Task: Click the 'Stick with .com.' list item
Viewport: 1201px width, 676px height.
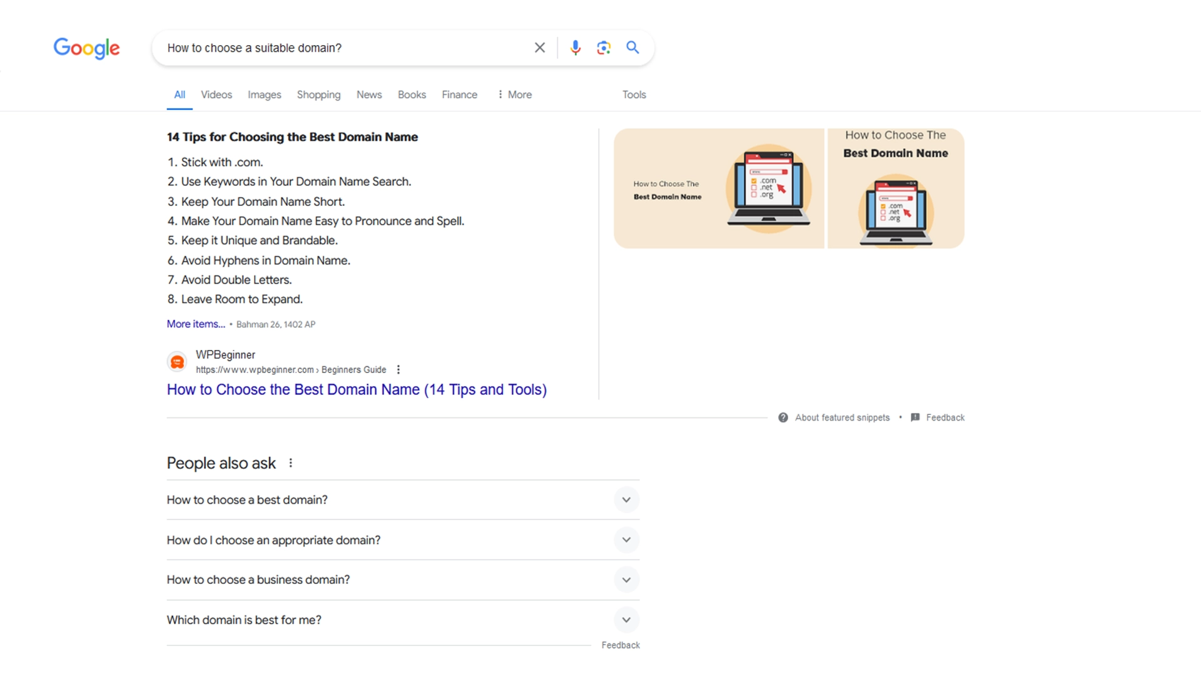Action: pyautogui.click(x=222, y=162)
